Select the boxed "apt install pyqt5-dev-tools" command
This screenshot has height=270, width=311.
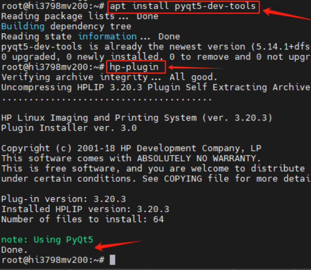pyautogui.click(x=184, y=7)
